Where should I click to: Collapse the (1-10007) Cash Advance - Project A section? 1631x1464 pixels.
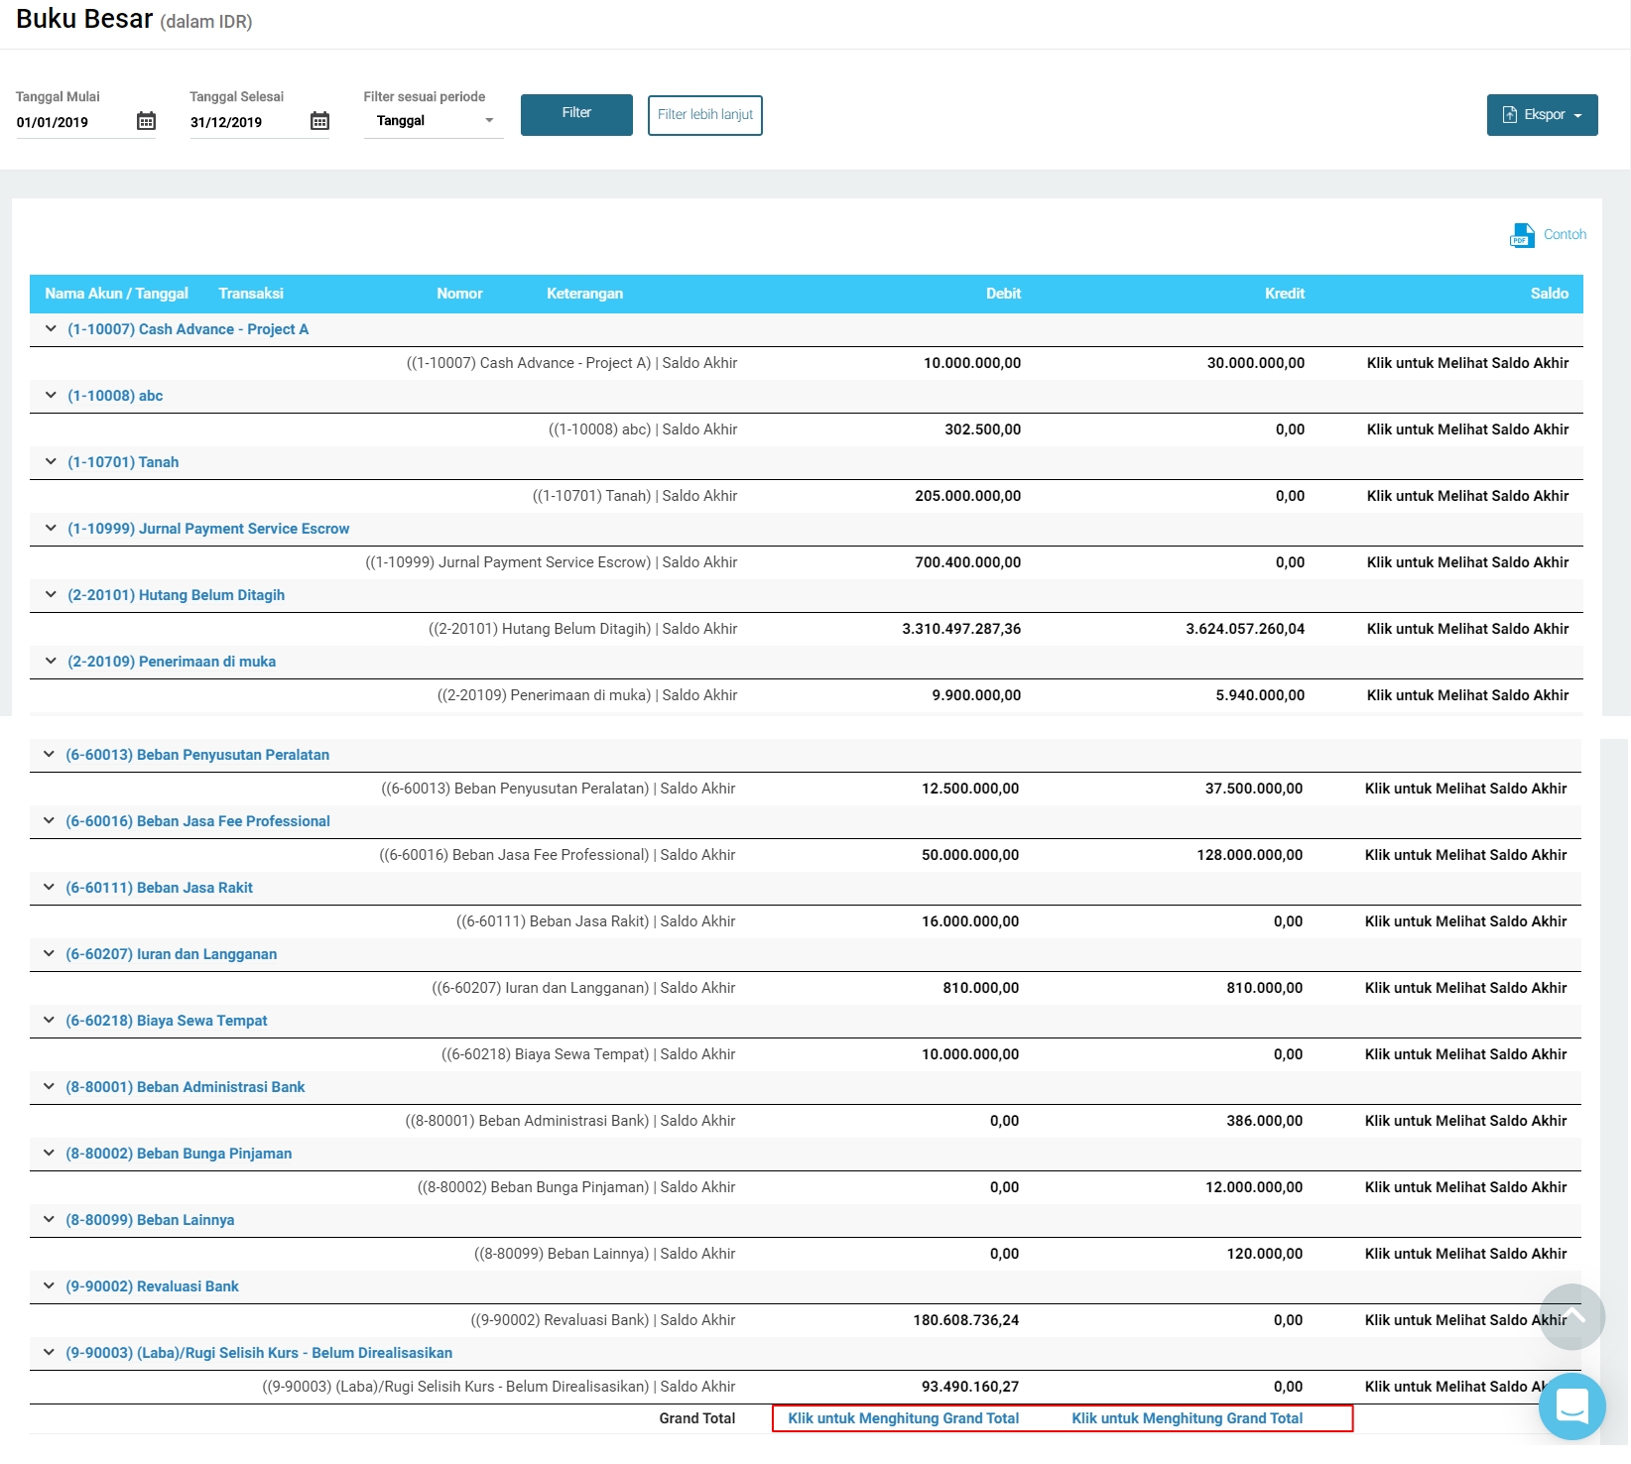pyautogui.click(x=50, y=329)
